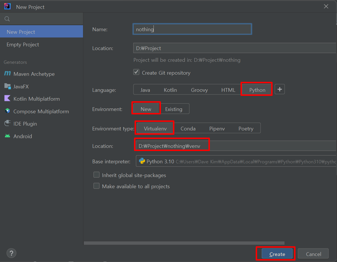Viewport: 337px width, 262px height.
Task: Choose Existing environment option
Action: 174,109
